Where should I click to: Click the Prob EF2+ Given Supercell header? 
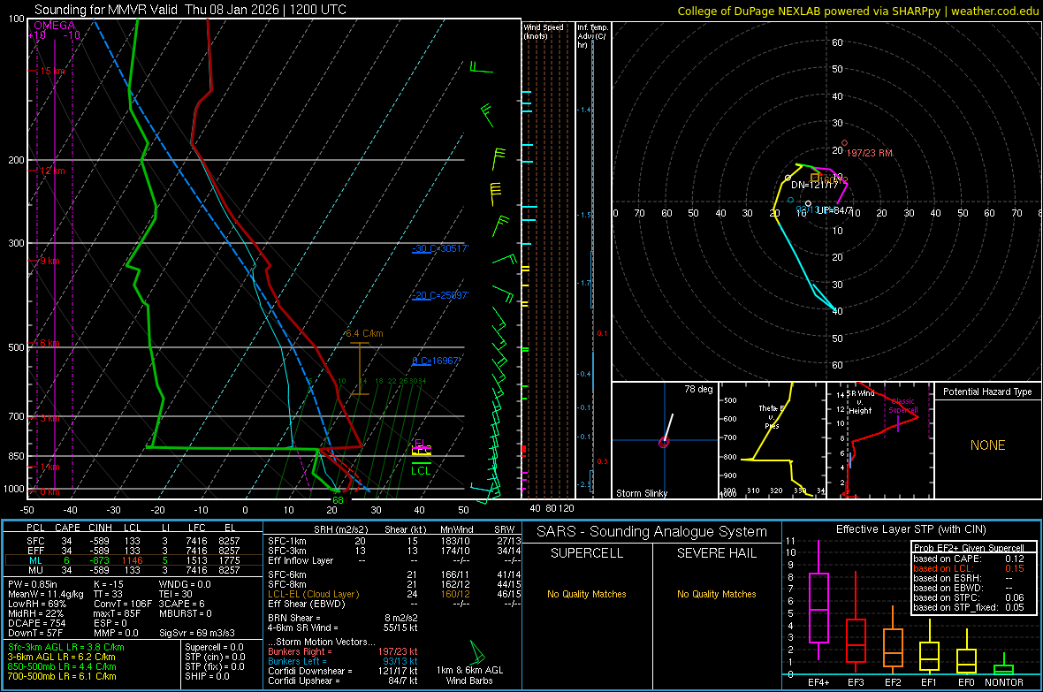pos(969,548)
